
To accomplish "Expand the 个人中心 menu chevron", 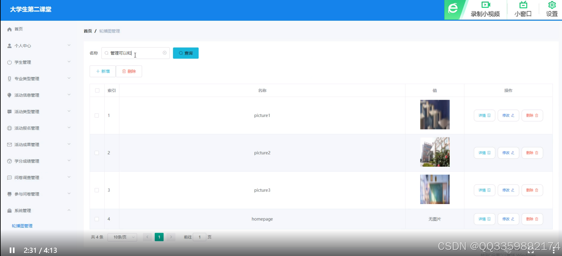I will [x=69, y=45].
